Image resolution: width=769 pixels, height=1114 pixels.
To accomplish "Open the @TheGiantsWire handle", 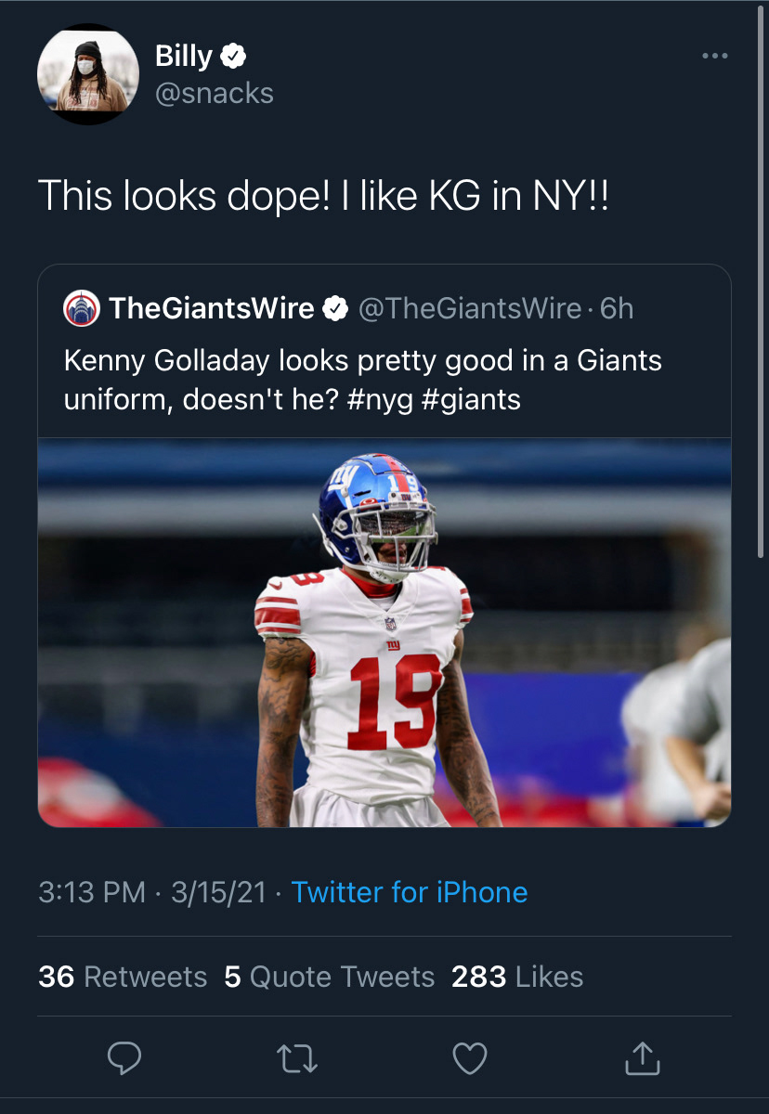I will pos(469,308).
